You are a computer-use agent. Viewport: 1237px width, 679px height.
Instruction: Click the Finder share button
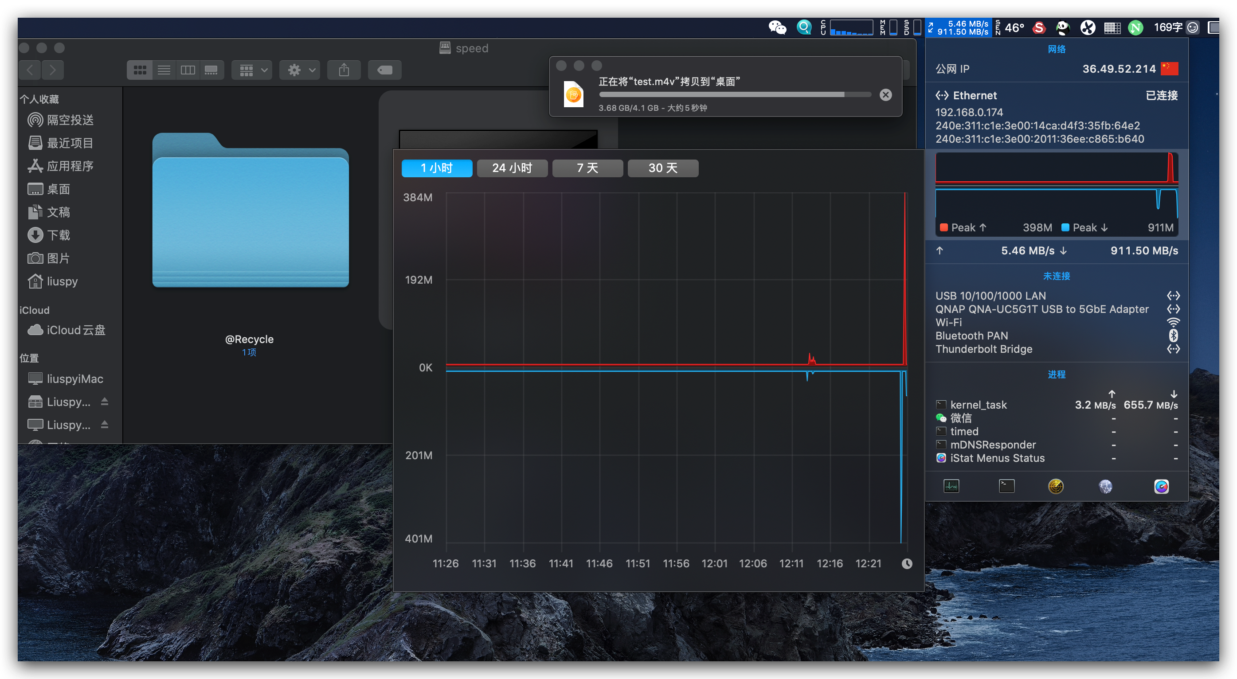tap(344, 70)
